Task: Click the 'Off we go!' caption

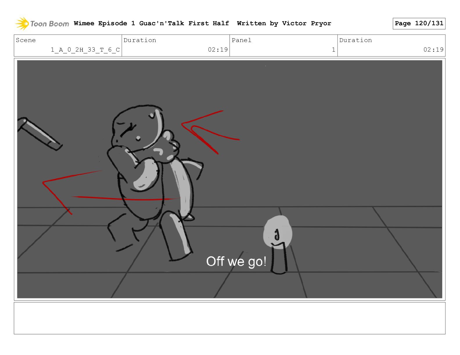Action: point(236,262)
